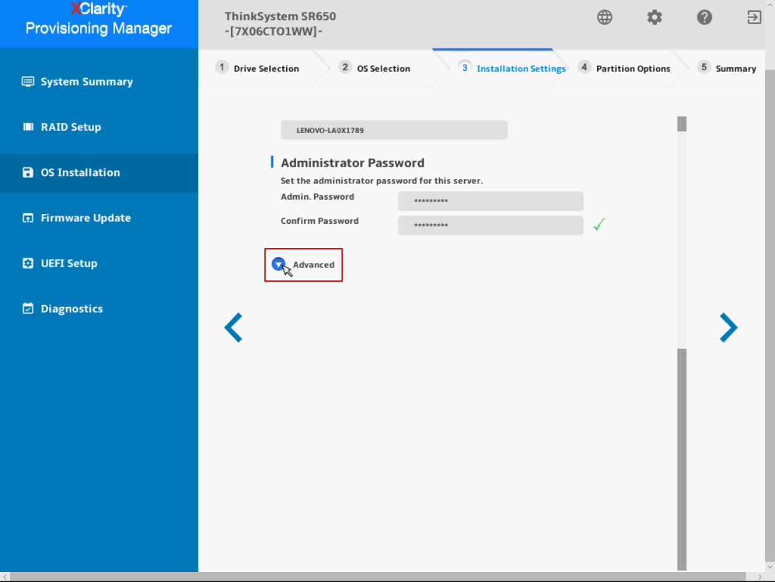775x582 pixels.
Task: Open Firmware Update from the sidebar
Action: [99, 218]
